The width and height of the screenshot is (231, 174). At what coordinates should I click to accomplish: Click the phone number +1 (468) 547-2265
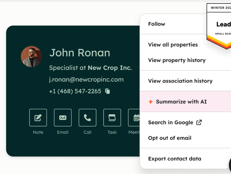(75, 91)
